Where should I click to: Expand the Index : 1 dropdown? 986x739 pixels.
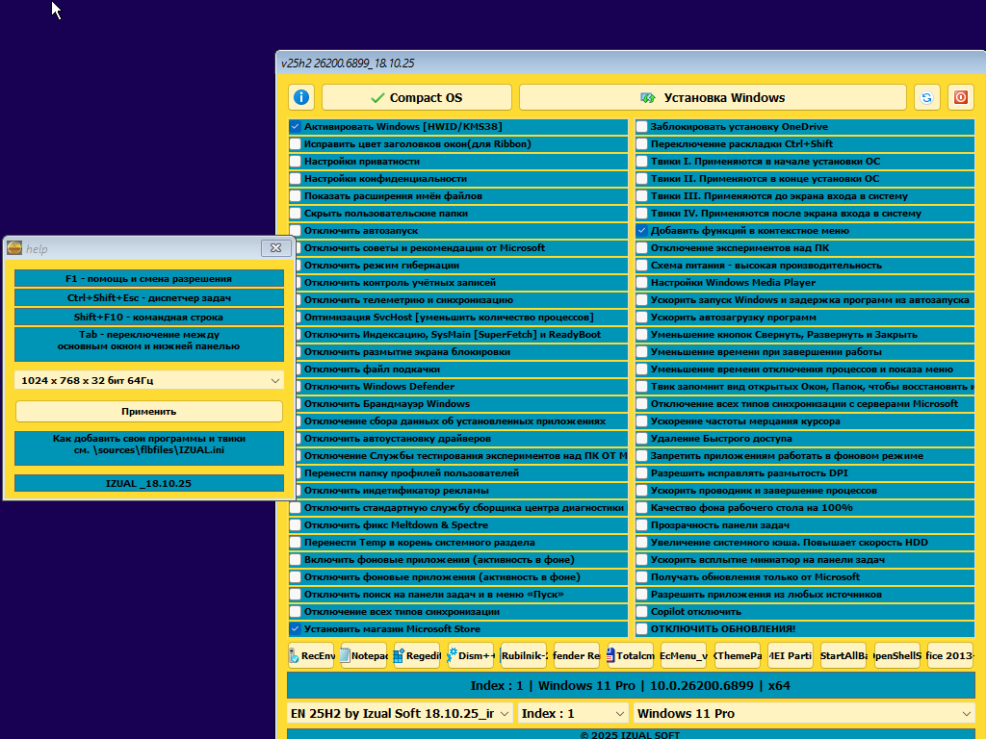tap(572, 713)
